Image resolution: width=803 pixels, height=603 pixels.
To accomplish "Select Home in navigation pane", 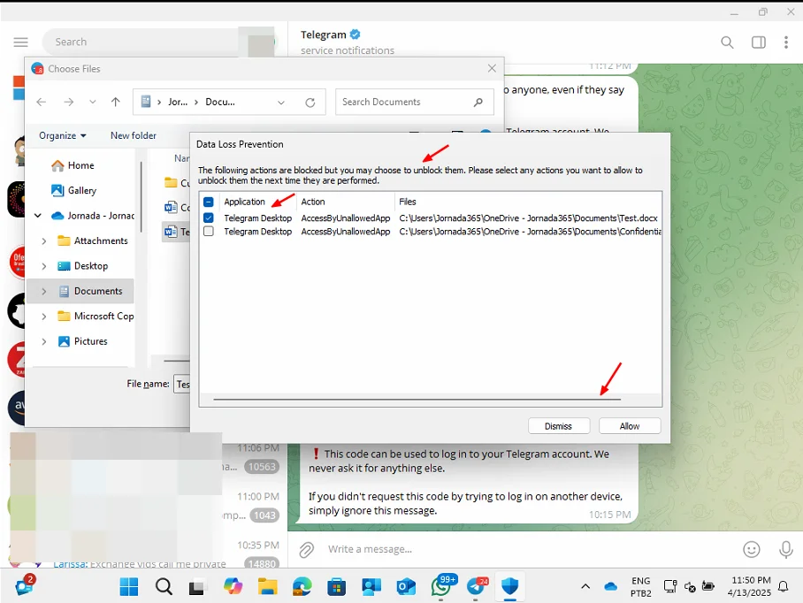I will [73, 165].
